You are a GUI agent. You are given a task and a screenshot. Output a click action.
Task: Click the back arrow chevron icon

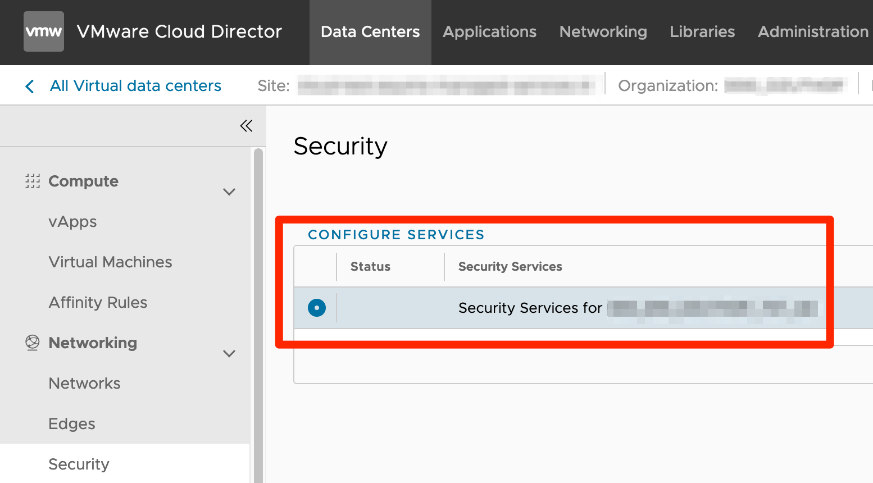30,86
